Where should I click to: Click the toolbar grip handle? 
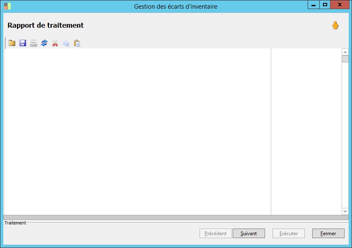point(5,43)
